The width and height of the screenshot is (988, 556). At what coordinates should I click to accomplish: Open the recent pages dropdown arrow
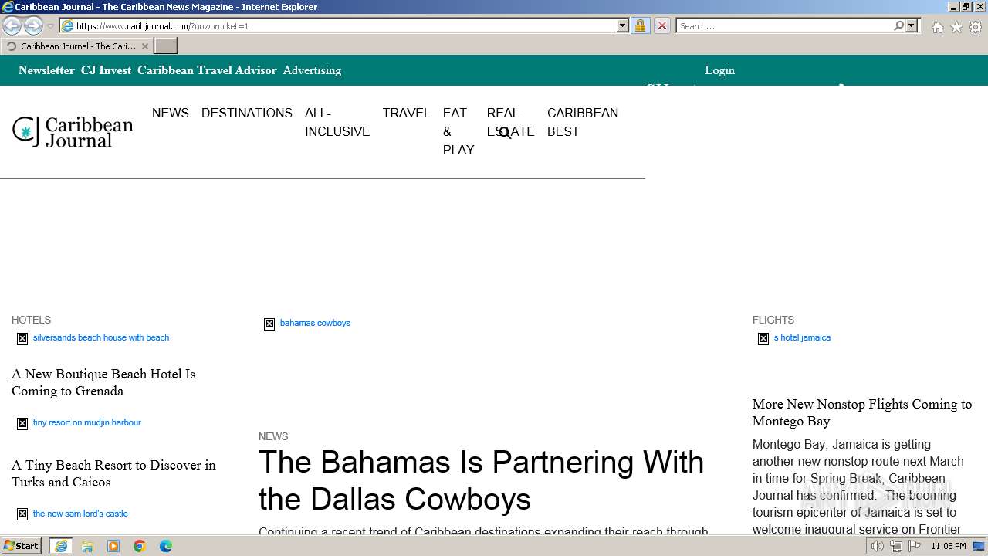coord(50,26)
